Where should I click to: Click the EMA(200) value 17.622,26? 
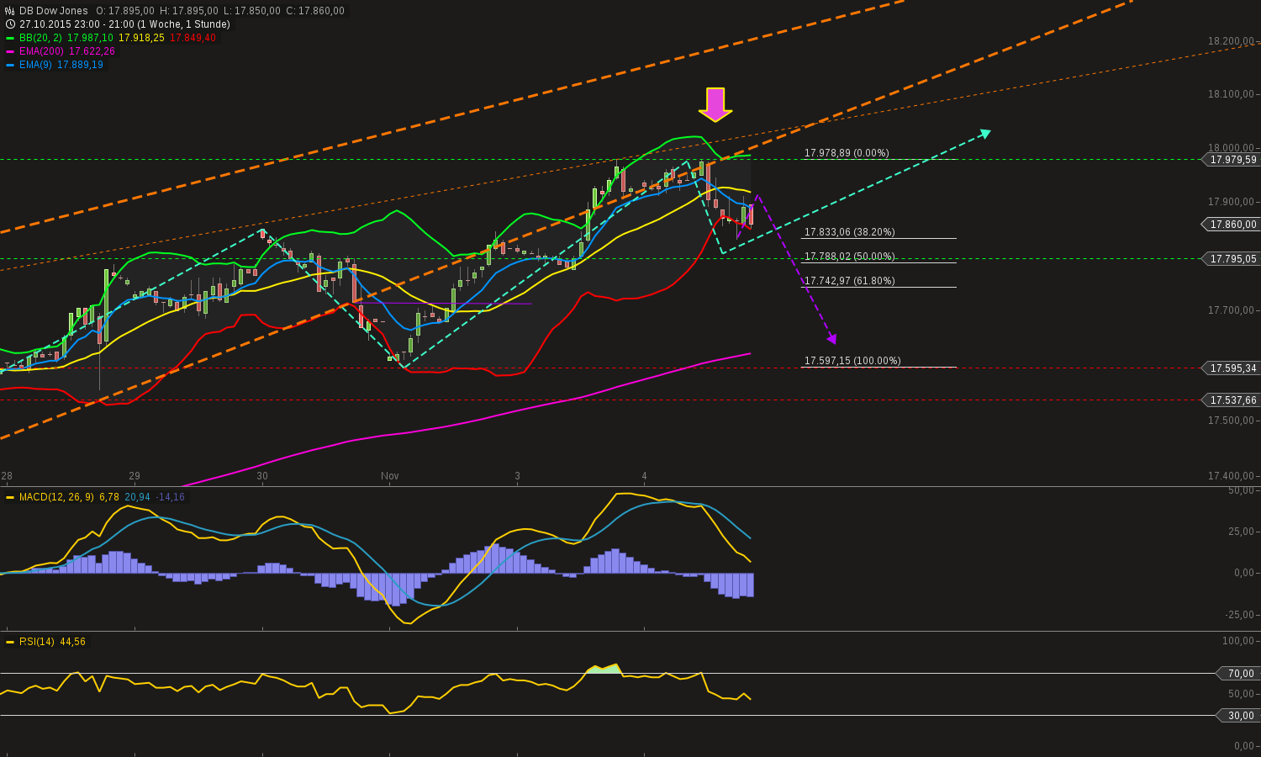coord(91,51)
